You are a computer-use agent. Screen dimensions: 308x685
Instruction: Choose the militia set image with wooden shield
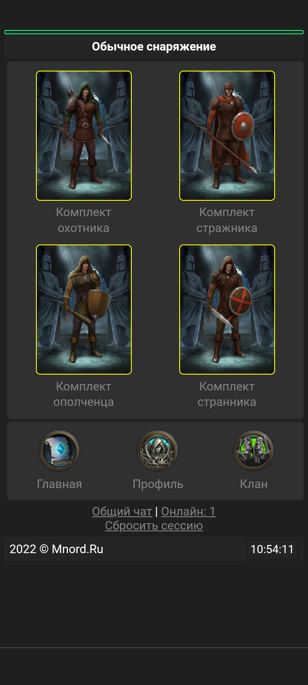coord(84,310)
